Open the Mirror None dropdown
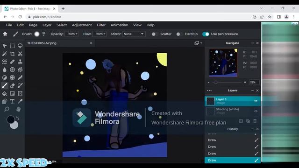299x168 pixels. click(x=134, y=34)
